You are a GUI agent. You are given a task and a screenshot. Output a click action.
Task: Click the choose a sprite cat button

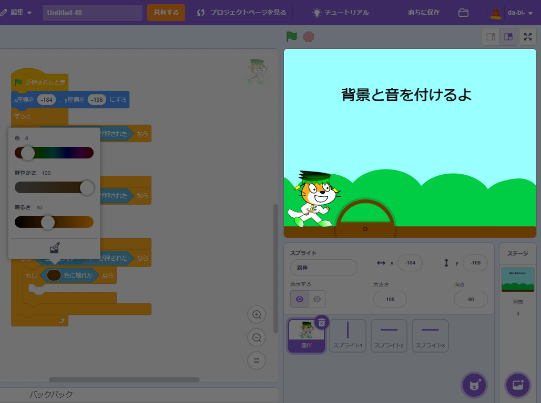point(474,385)
